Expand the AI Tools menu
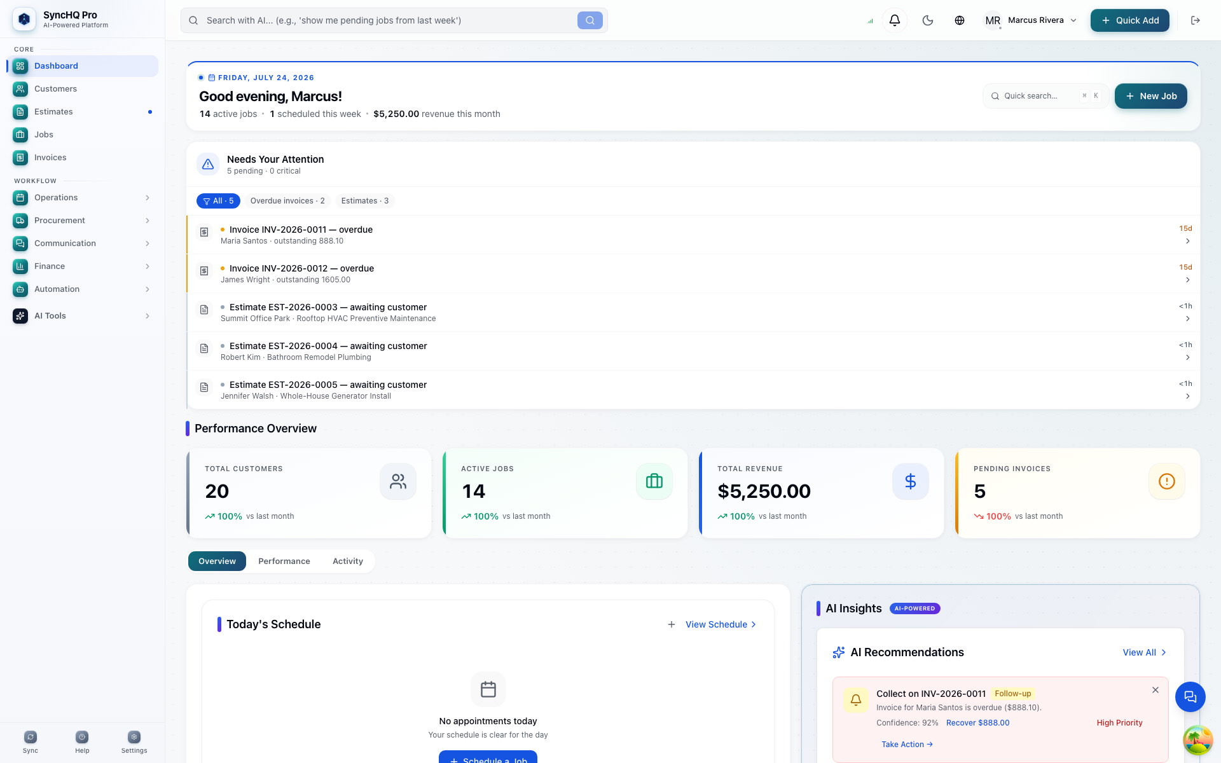This screenshot has height=763, width=1221. [83, 316]
